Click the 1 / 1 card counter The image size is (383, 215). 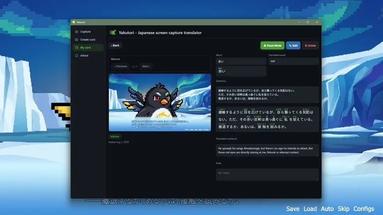point(134,66)
